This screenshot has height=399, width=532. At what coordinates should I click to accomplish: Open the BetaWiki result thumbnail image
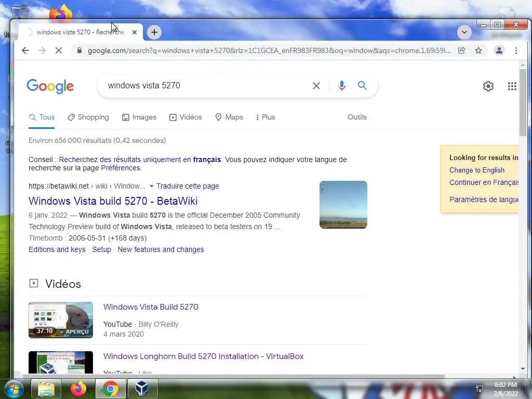[343, 205]
